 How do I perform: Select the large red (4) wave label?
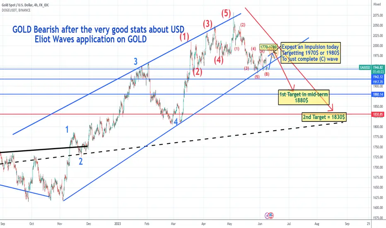pyautogui.click(x=219, y=60)
